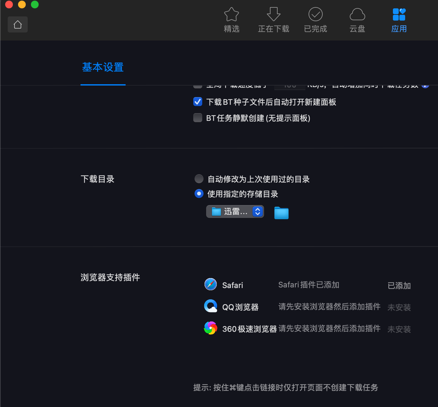
Task: Open the 精选 featured section
Action: pyautogui.click(x=232, y=19)
